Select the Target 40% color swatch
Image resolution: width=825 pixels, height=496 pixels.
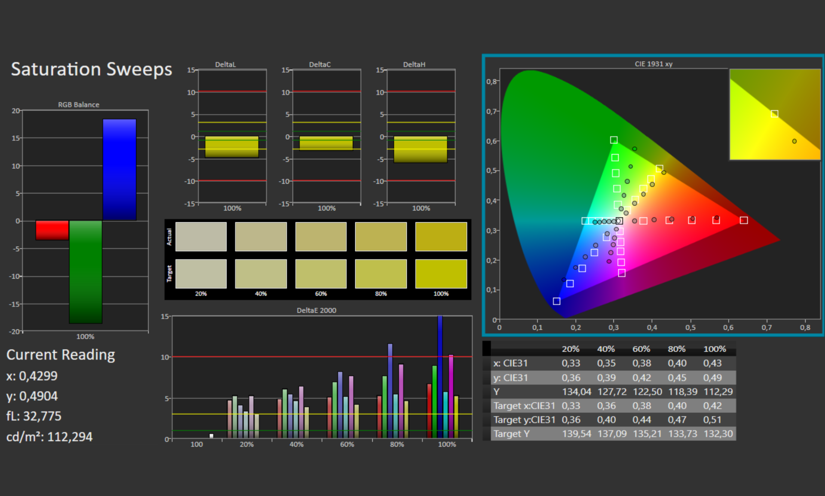(x=261, y=274)
